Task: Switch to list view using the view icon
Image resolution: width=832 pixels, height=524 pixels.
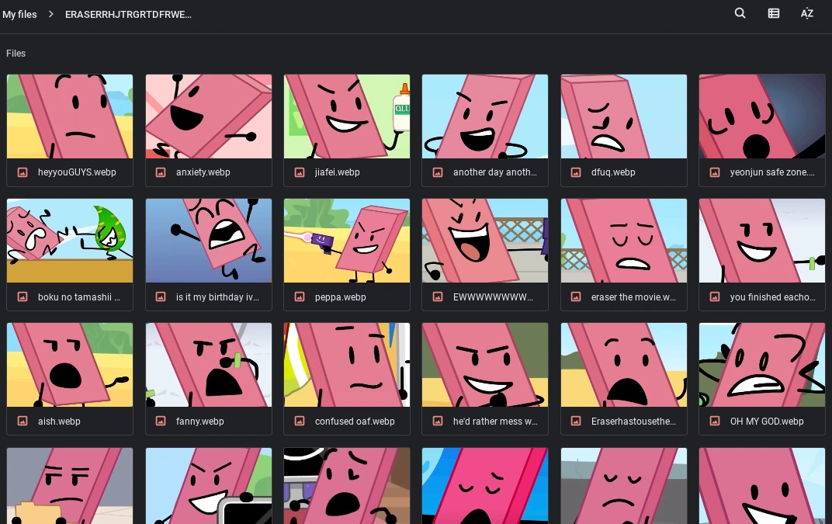Action: 774,13
